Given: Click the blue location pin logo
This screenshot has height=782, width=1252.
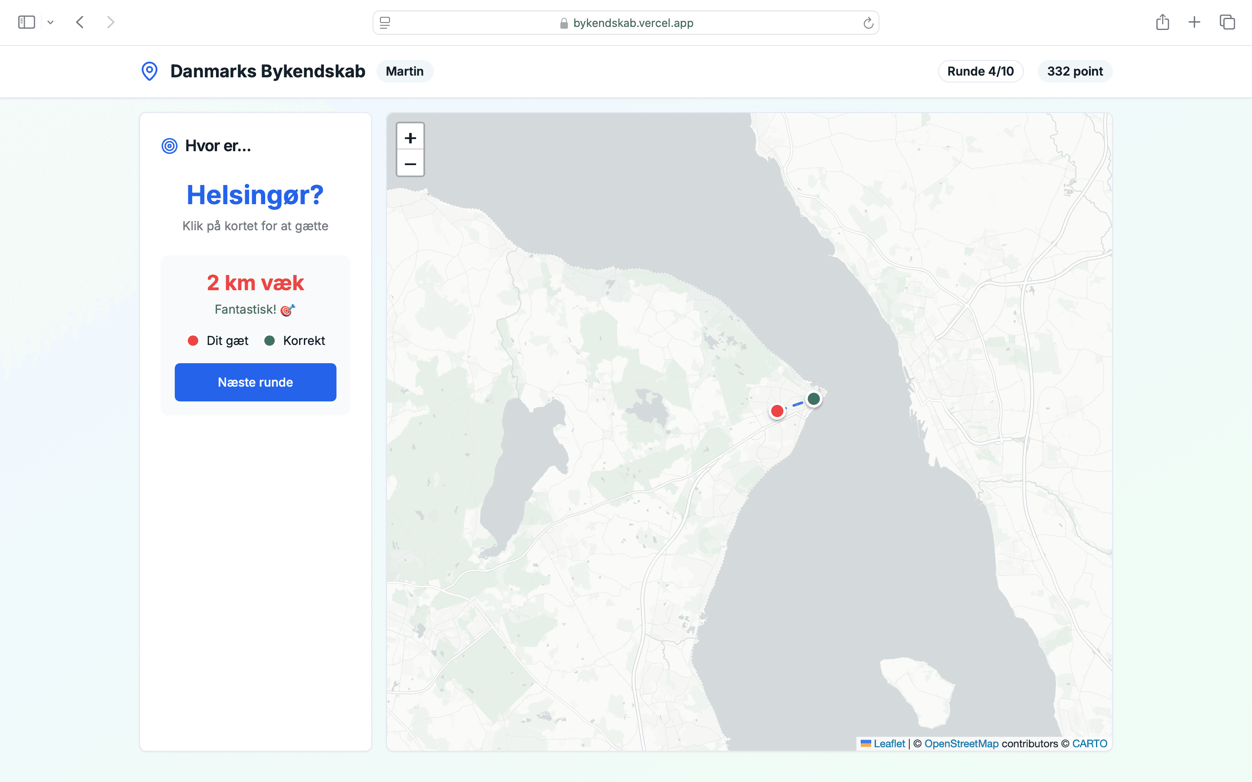Looking at the screenshot, I should [x=149, y=71].
